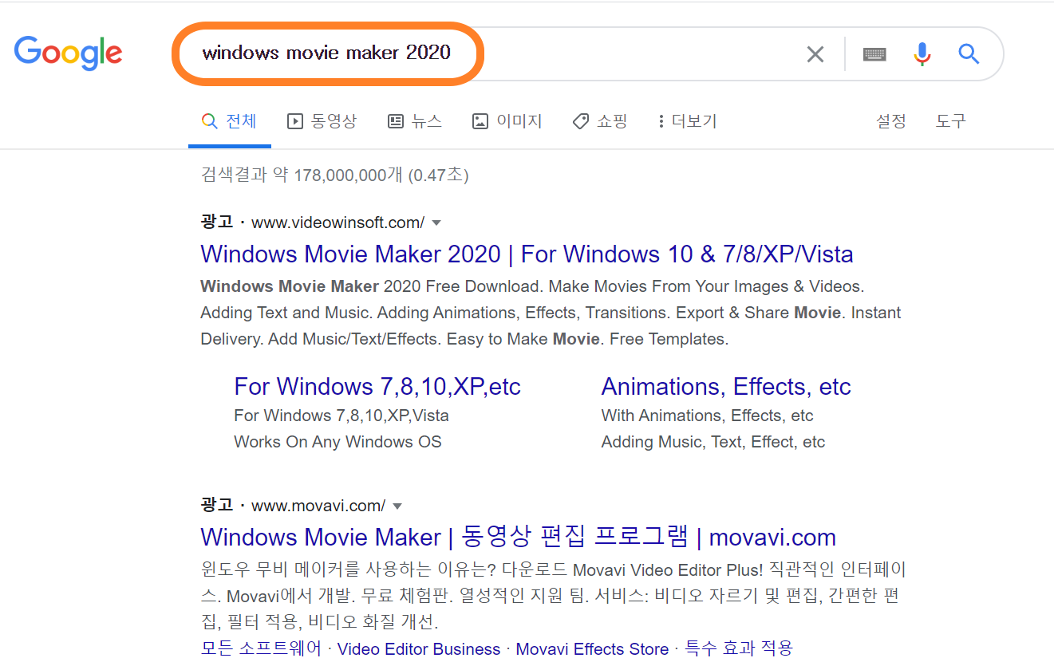Click the Google logo

point(69,53)
